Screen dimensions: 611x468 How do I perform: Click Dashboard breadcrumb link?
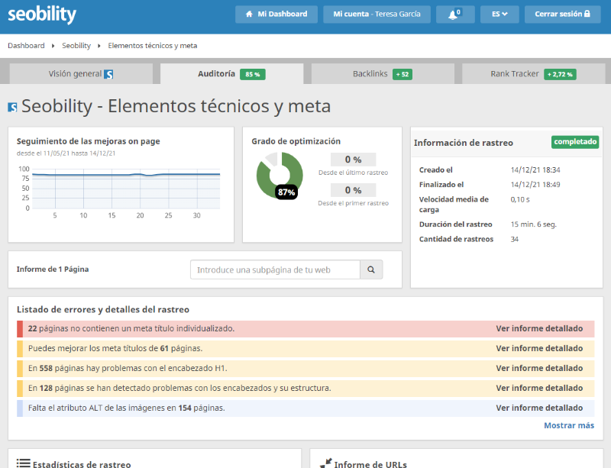pyautogui.click(x=26, y=46)
